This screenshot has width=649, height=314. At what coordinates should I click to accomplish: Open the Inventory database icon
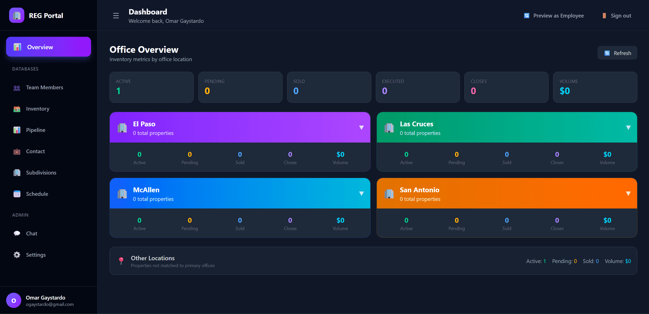[16, 109]
